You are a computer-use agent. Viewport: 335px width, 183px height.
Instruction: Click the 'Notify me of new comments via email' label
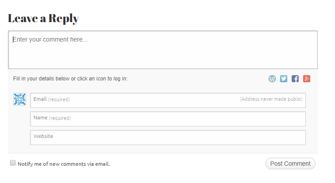(x=64, y=164)
